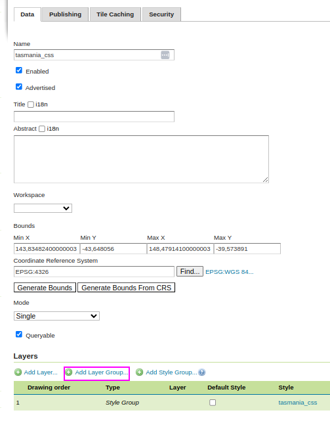
Task: Go to the Security tab
Action: tap(161, 14)
